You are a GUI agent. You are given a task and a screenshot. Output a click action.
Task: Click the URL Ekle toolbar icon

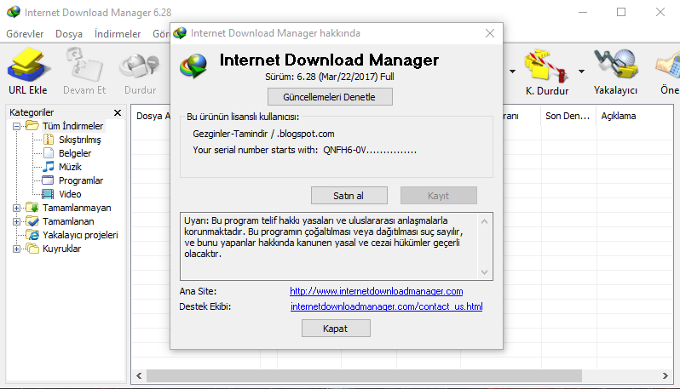click(x=28, y=65)
